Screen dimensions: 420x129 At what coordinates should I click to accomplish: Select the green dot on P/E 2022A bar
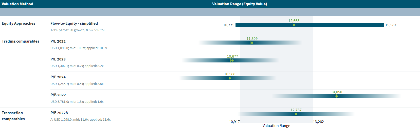[x=296, y=114]
